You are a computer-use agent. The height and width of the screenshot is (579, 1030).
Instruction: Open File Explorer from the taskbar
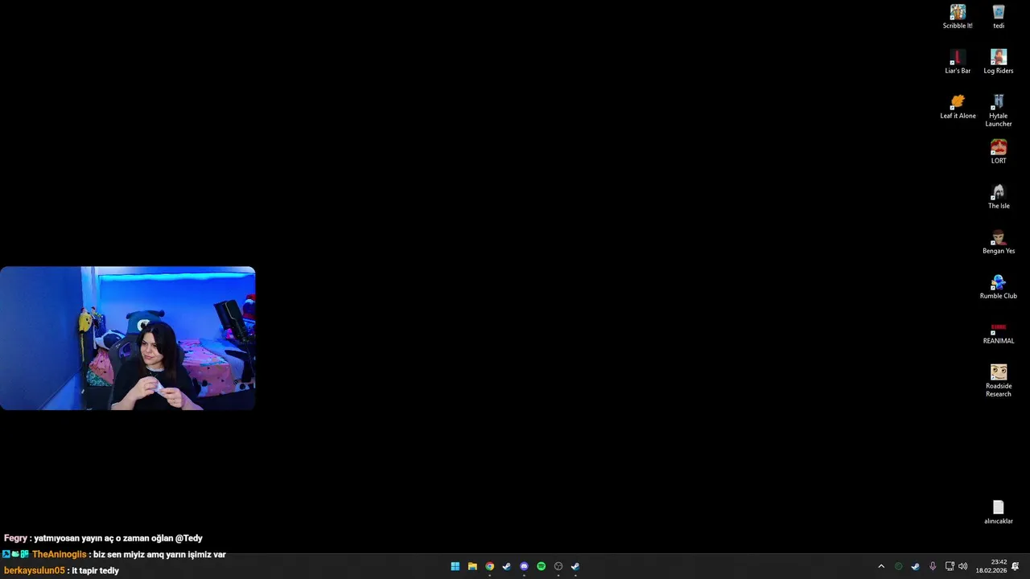(x=472, y=566)
